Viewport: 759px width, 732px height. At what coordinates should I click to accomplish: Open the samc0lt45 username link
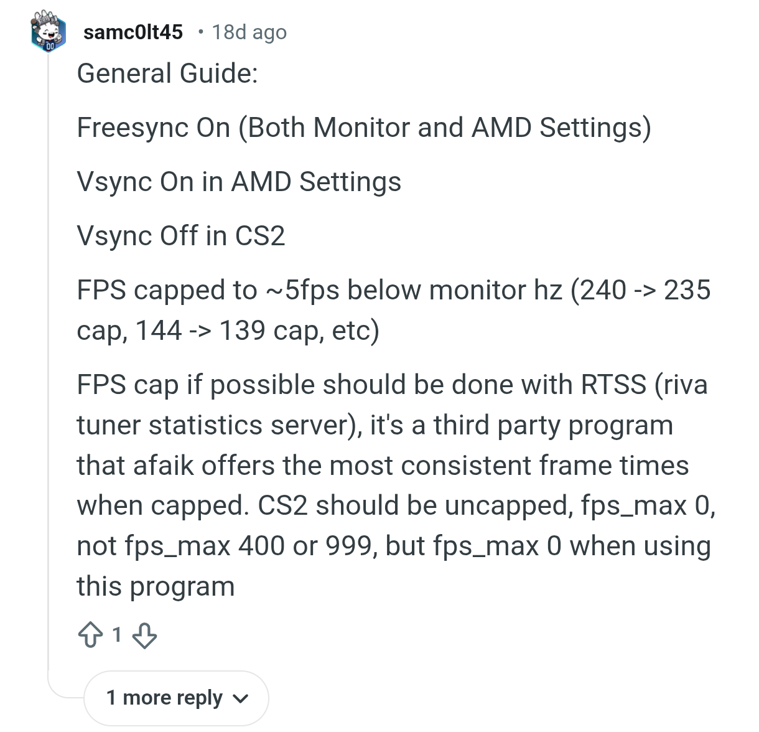click(133, 32)
